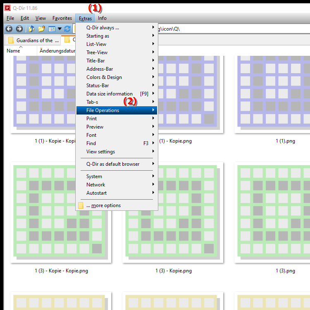The height and width of the screenshot is (310, 310).
Task: Open the File menu
Action: [x=10, y=18]
